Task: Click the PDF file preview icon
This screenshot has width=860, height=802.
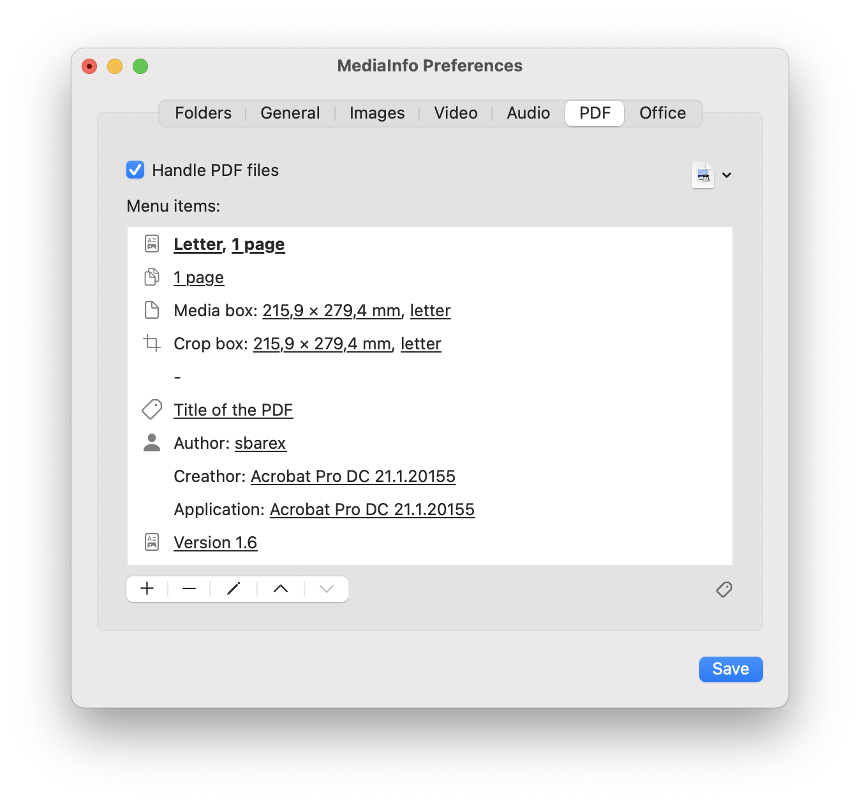Action: [703, 175]
